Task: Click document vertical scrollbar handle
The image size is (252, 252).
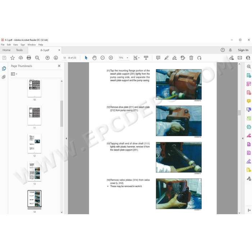Action: pyautogui.click(x=239, y=113)
